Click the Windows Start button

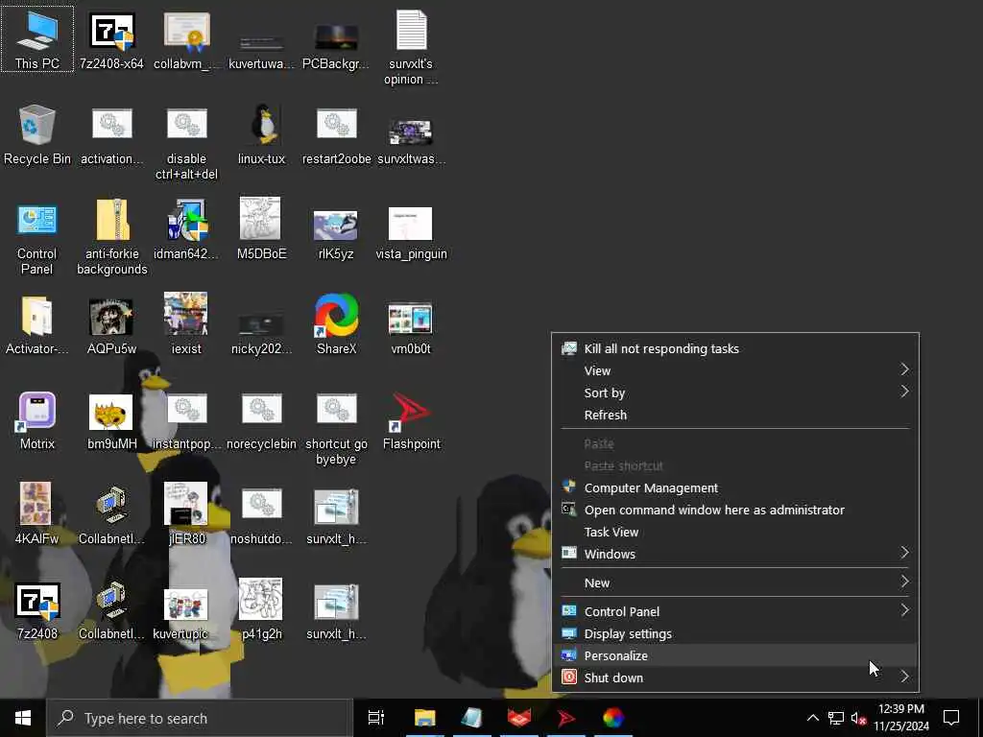pyautogui.click(x=23, y=718)
